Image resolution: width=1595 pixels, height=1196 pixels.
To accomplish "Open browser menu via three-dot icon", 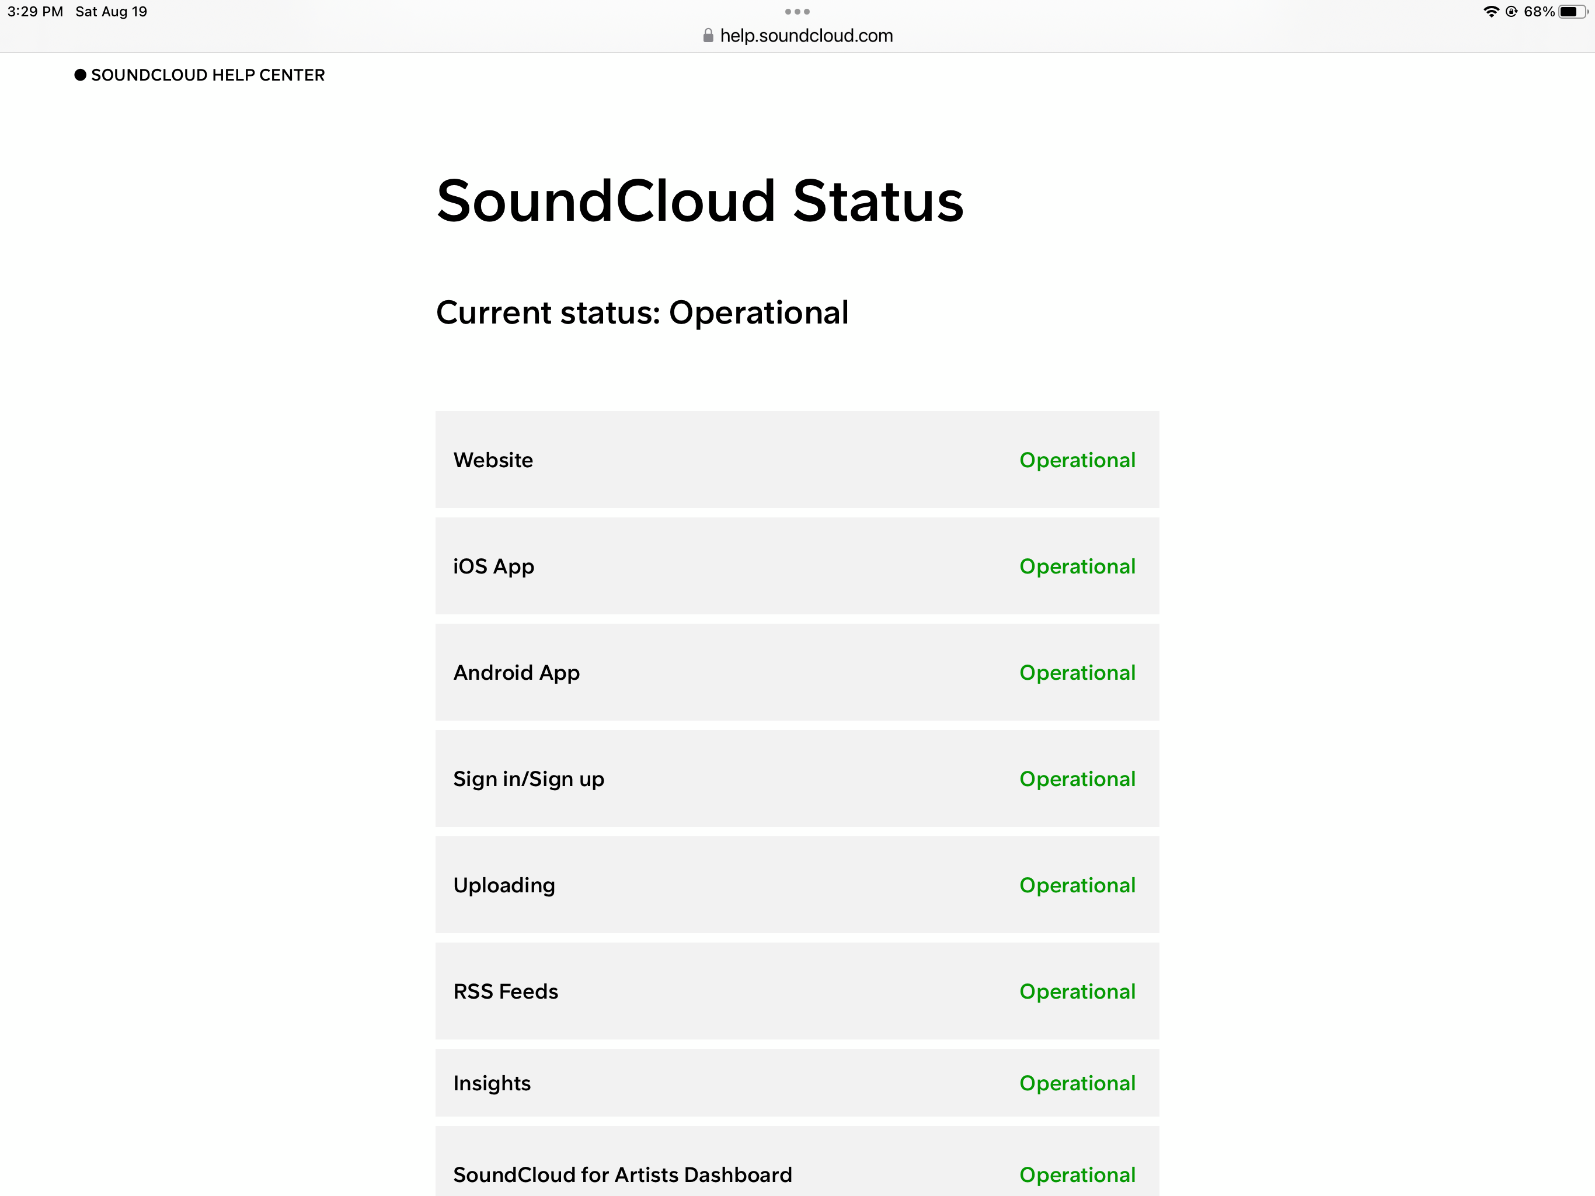I will click(797, 11).
